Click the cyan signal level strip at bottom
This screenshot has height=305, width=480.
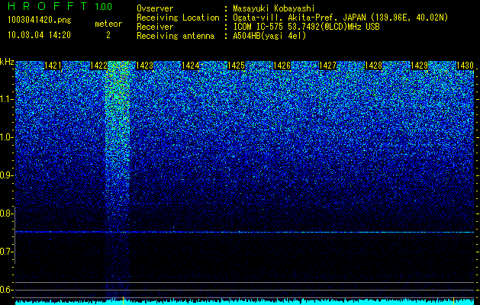click(x=245, y=302)
